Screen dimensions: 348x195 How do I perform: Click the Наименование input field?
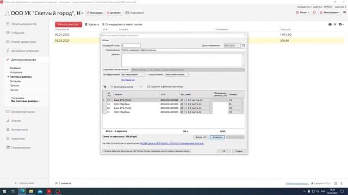tap(183, 50)
